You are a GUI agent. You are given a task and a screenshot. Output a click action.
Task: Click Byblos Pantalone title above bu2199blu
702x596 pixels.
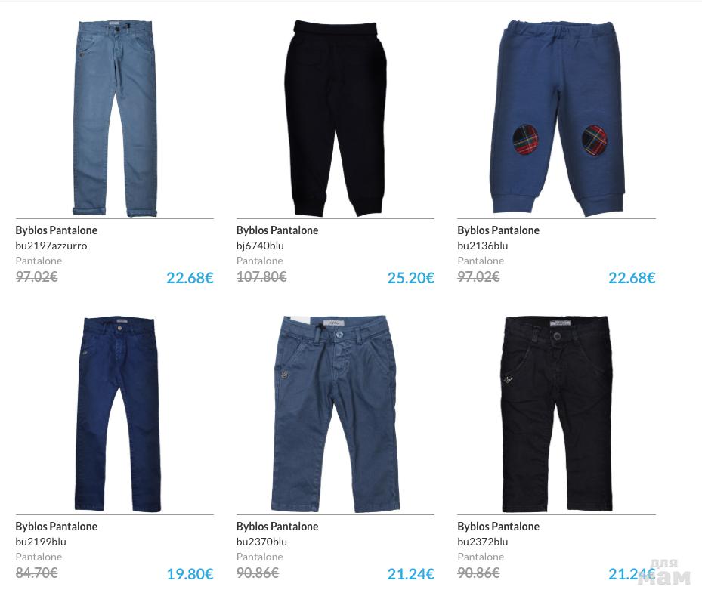click(x=57, y=527)
